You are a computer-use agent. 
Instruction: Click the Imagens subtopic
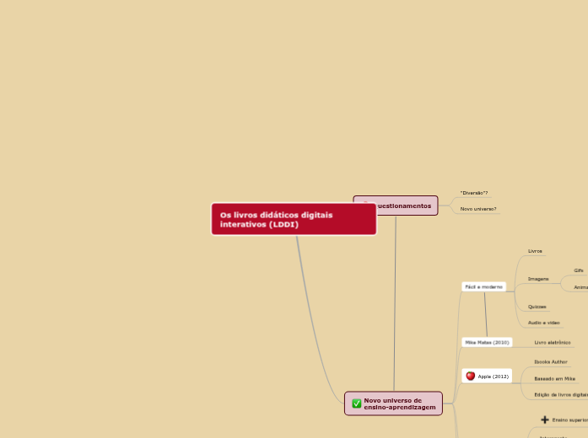(x=538, y=278)
